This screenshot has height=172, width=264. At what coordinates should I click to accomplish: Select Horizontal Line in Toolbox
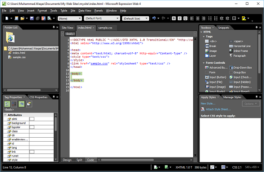tap(240, 46)
